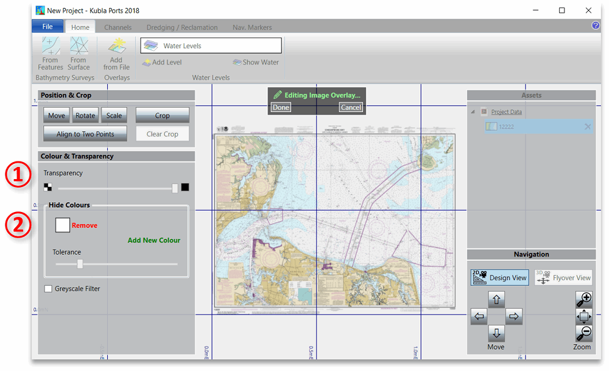The width and height of the screenshot is (609, 371).
Task: Click the Add Level button
Action: (162, 62)
